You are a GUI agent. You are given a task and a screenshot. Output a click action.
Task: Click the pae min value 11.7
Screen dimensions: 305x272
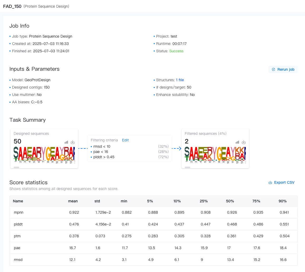pyautogui.click(x=125, y=248)
